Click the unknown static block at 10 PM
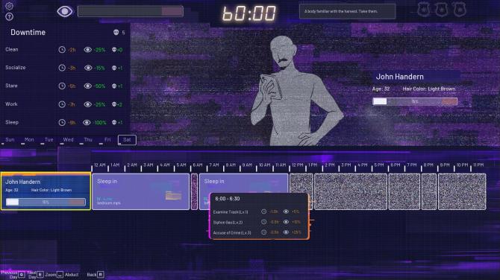 pyautogui.click(x=462, y=191)
